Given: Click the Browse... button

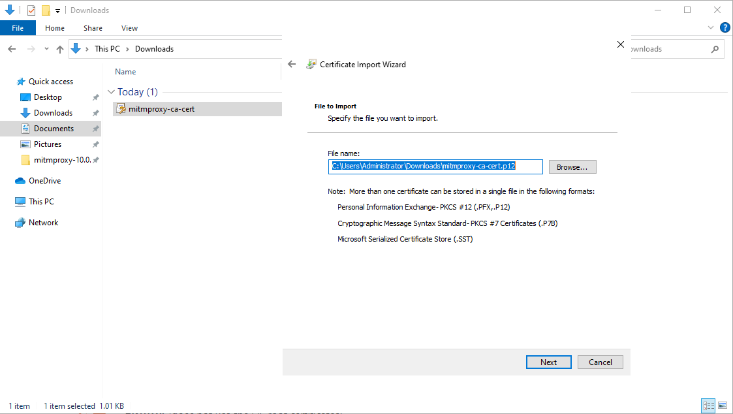Looking at the screenshot, I should click(x=572, y=167).
